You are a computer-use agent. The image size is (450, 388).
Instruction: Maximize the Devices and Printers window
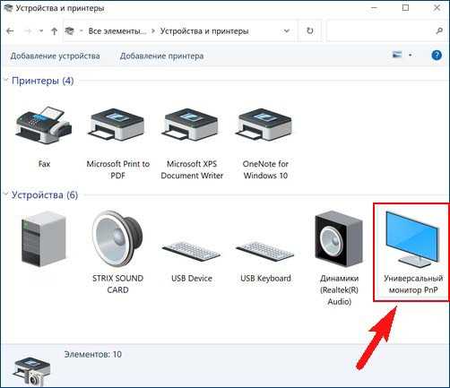[405, 8]
